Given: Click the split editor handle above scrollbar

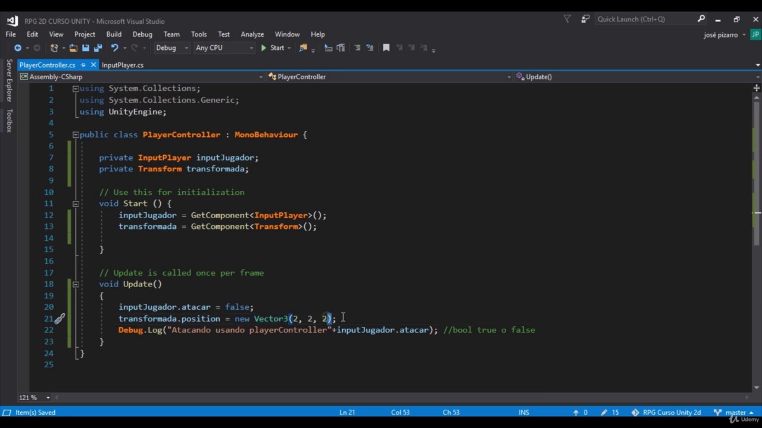Looking at the screenshot, I should [x=757, y=88].
